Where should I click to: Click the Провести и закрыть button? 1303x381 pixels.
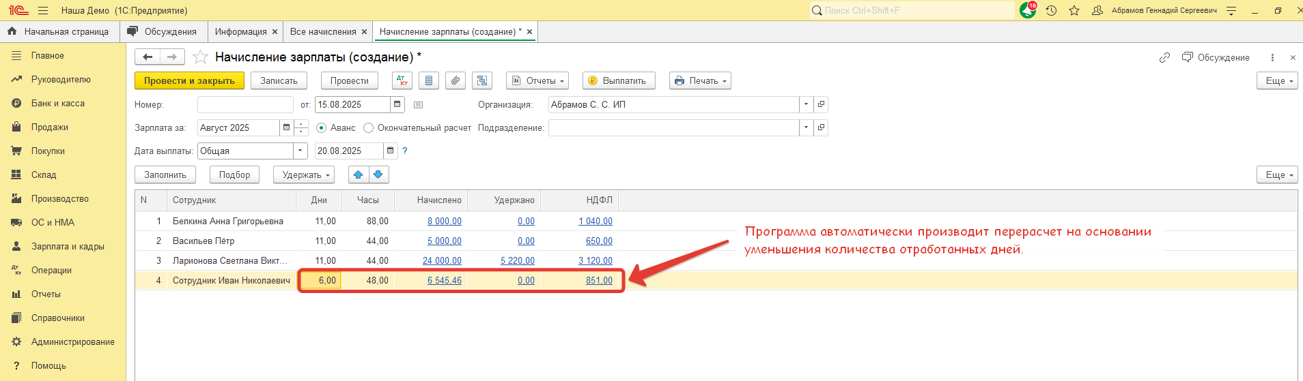189,80
